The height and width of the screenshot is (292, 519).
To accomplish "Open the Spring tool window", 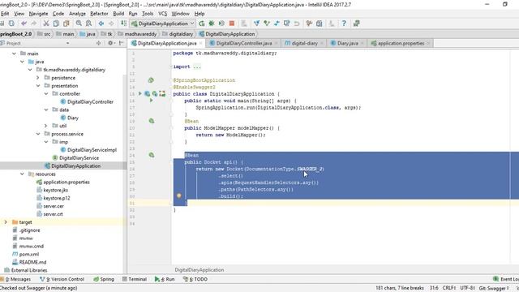I will pos(104,279).
